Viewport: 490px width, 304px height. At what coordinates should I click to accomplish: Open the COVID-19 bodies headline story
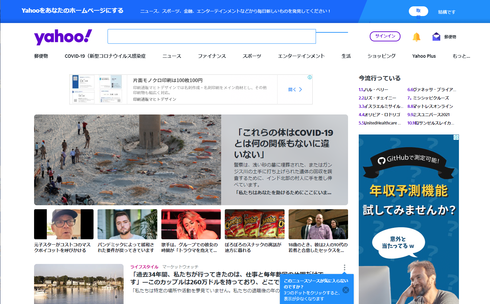pos(284,143)
